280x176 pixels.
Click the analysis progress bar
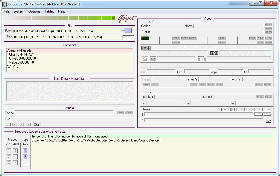point(60,18)
